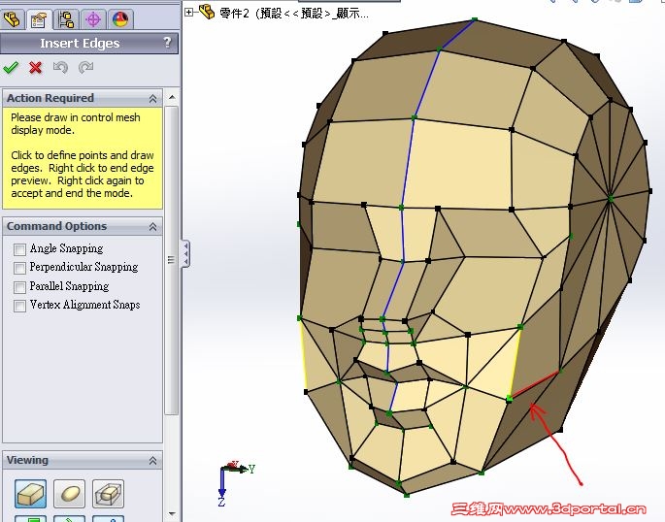Expand the 零件2 flyout tree node
Screen dimensions: 665x522
pos(188,12)
